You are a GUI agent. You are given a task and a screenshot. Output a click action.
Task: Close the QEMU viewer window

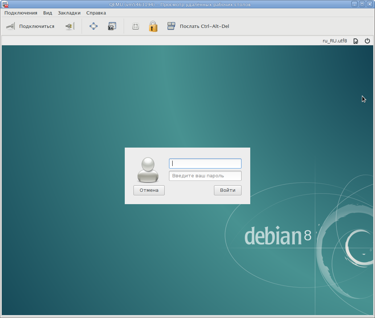[x=370, y=4]
